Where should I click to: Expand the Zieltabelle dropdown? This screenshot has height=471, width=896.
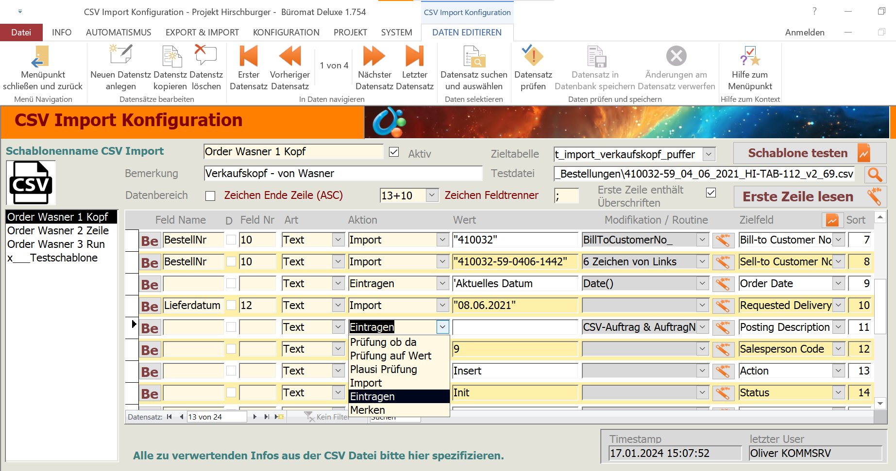(709, 155)
